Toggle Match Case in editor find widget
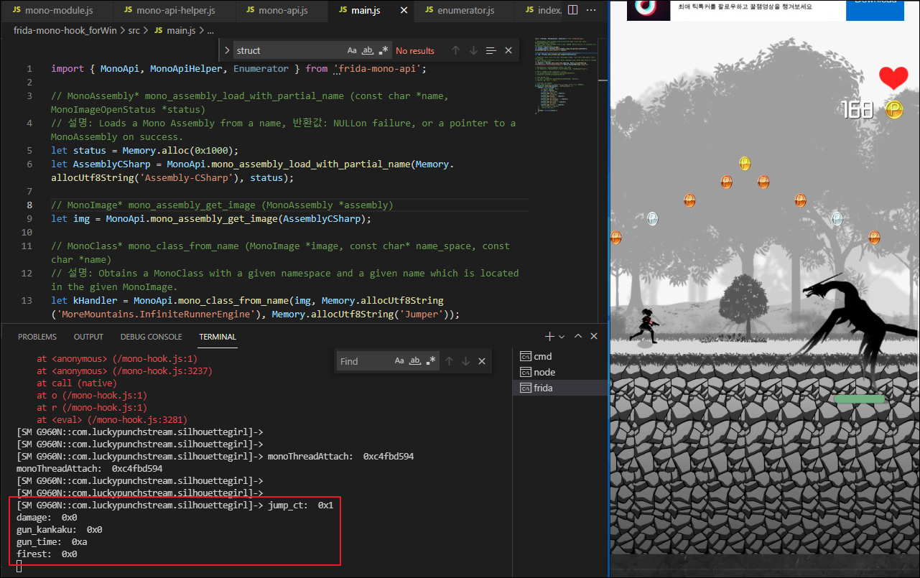This screenshot has width=920, height=578. (352, 50)
